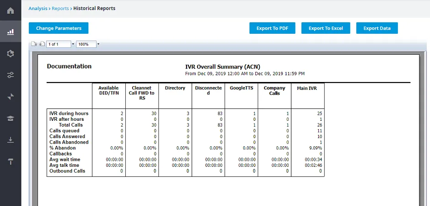This screenshot has height=206, width=430.
Task: Click the 00:00:34 average wait time value
Action: [x=313, y=160]
